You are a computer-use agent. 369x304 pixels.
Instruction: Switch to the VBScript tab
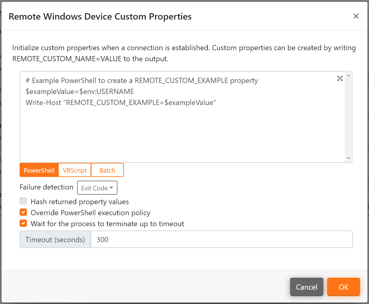coord(74,170)
